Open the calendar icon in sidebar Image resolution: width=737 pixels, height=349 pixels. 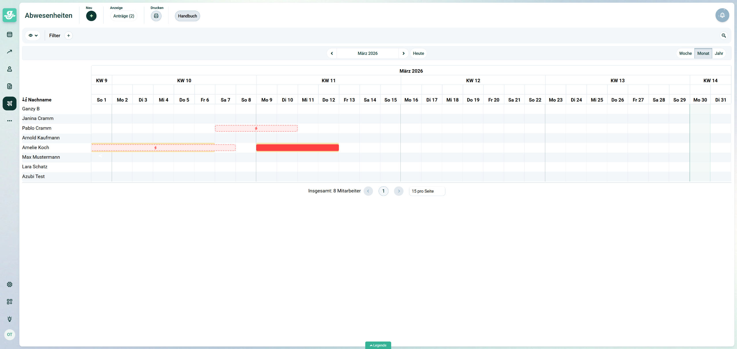pyautogui.click(x=10, y=34)
